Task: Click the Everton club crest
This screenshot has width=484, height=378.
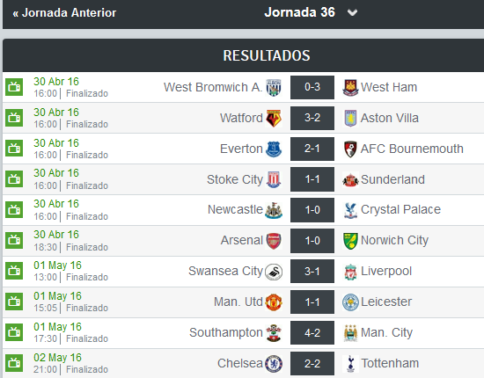Action: [274, 149]
